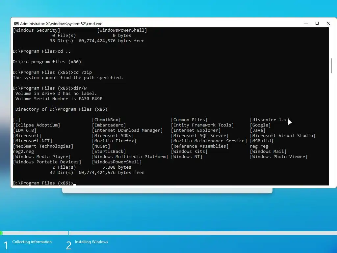The height and width of the screenshot is (253, 337).
Task: Click the cmd.exe icon in the title bar
Action: pos(16,24)
